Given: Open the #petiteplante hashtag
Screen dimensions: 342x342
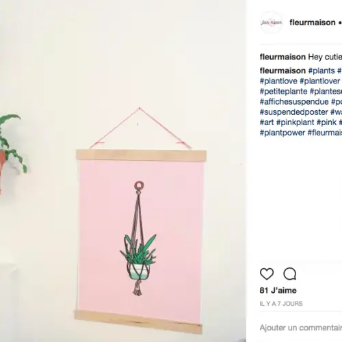Looking at the screenshot, I should click(x=283, y=92).
